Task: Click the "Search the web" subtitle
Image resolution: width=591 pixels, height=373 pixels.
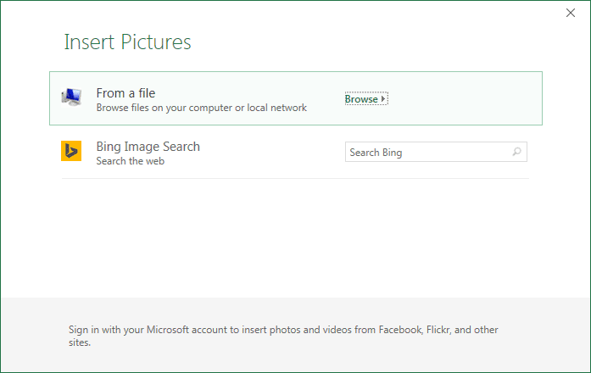Action: pyautogui.click(x=130, y=161)
